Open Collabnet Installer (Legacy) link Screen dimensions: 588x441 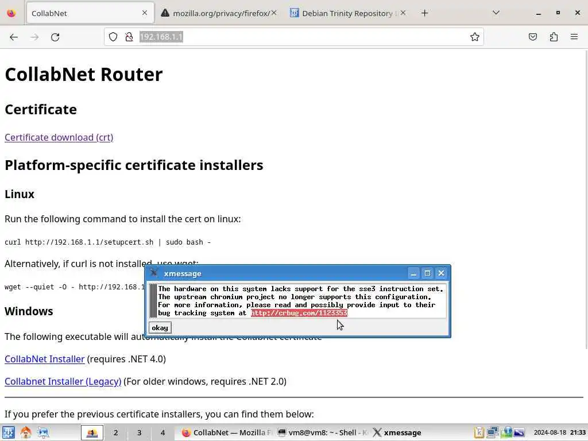(x=63, y=381)
